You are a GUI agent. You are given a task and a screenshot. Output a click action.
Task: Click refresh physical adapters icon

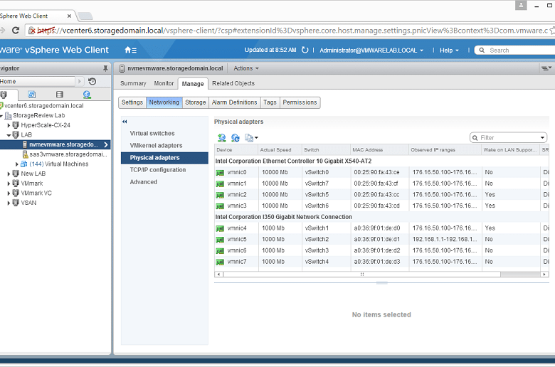(x=235, y=138)
